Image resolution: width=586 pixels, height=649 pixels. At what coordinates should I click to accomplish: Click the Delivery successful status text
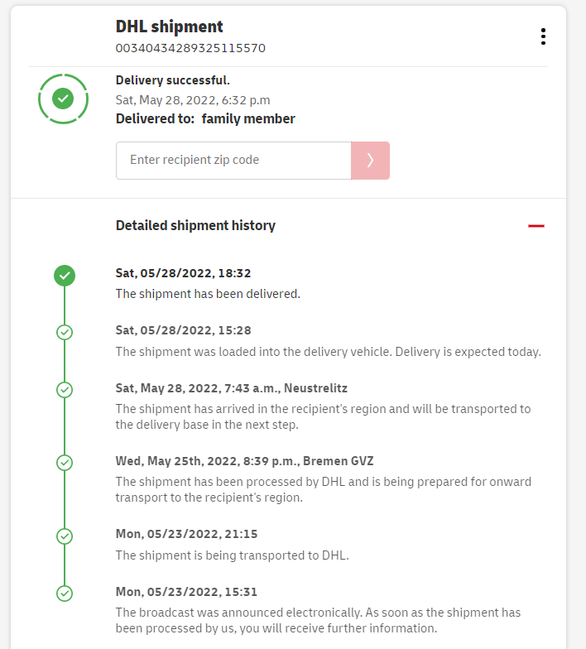pos(173,80)
